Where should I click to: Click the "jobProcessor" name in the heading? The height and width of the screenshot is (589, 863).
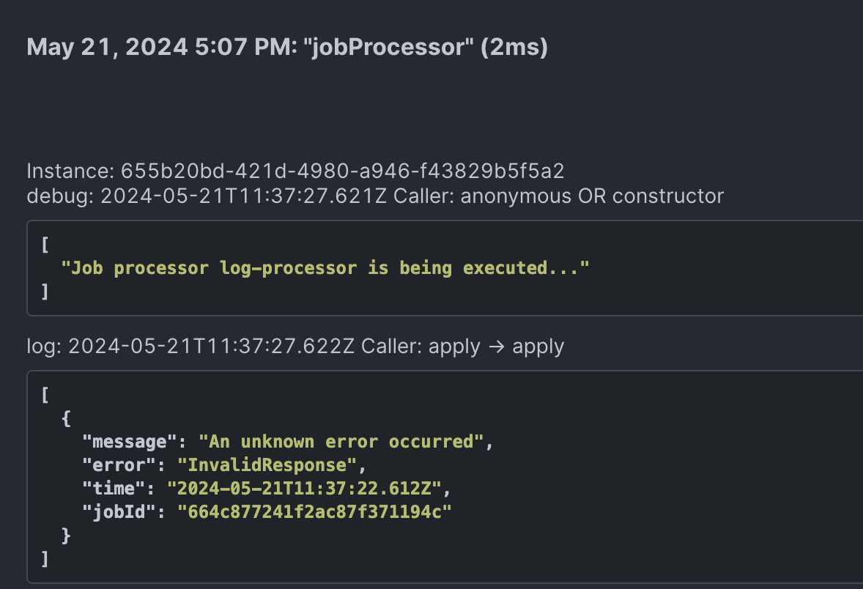[387, 48]
